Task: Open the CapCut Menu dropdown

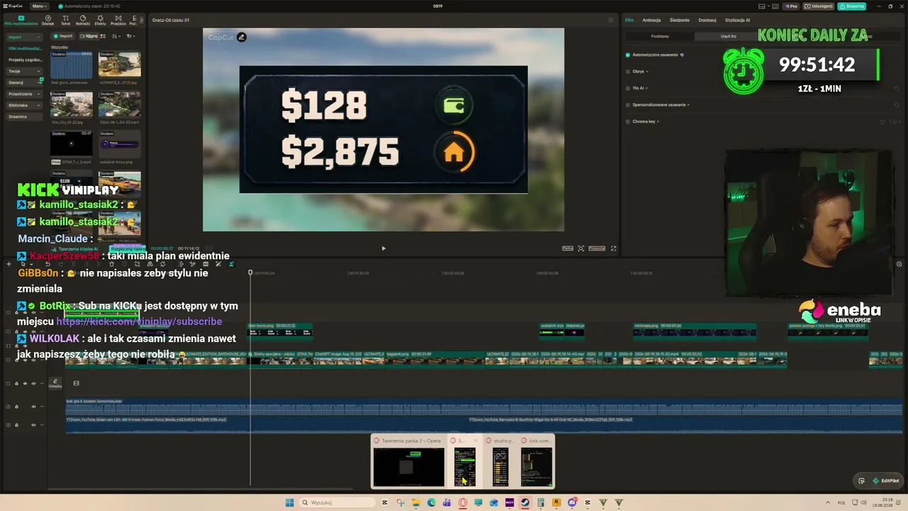Action: tap(40, 6)
